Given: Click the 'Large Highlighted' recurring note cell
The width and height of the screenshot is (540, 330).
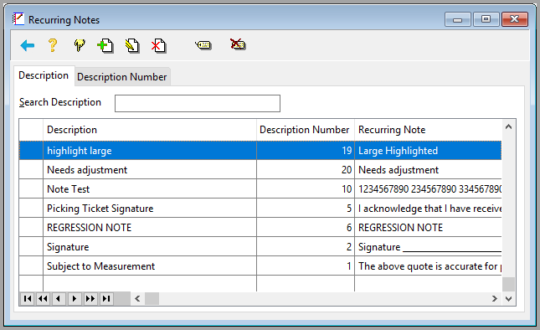Looking at the screenshot, I should click(428, 151).
